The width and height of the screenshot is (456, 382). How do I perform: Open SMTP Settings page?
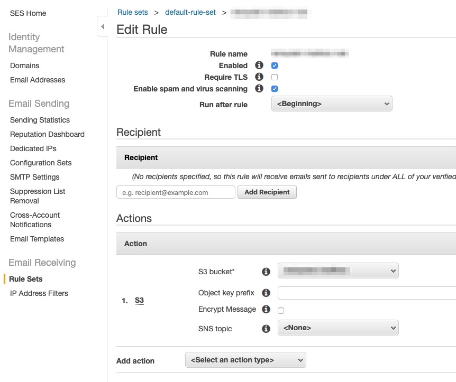coord(34,177)
